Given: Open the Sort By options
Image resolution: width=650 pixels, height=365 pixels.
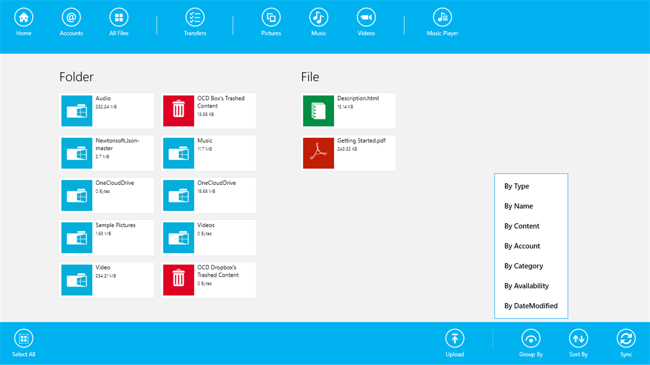Looking at the screenshot, I should pos(579,338).
